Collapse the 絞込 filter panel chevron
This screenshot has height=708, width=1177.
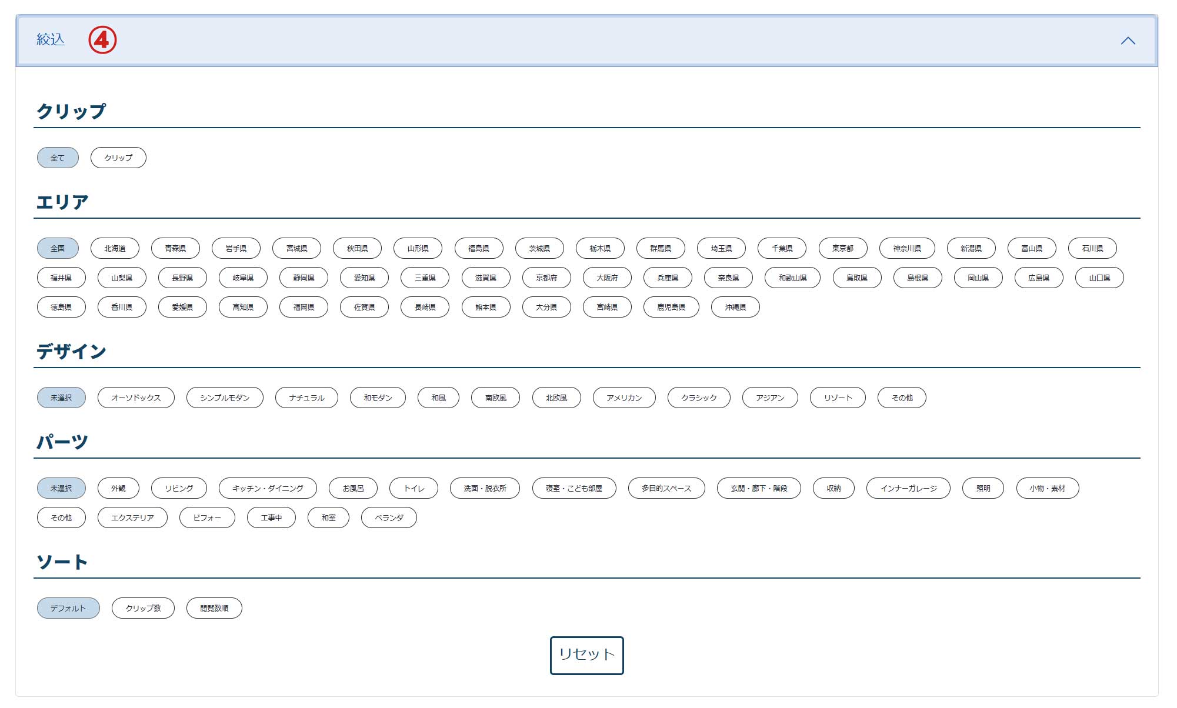[1128, 41]
